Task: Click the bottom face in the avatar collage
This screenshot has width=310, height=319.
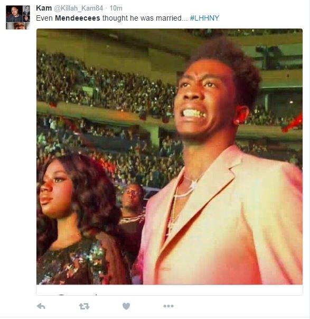Action: [18, 26]
